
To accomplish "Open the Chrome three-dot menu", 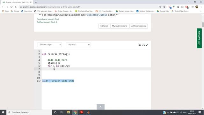I will click(x=201, y=7).
